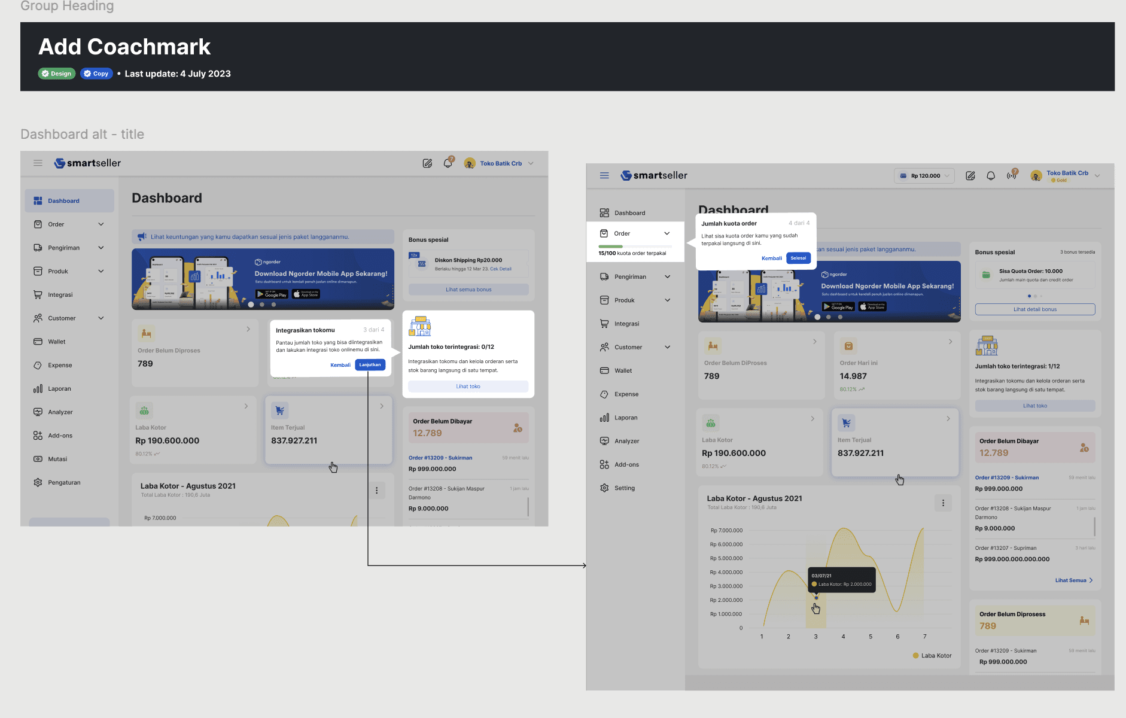Click Lihat detail bonus button
This screenshot has width=1126, height=718.
[1035, 309]
